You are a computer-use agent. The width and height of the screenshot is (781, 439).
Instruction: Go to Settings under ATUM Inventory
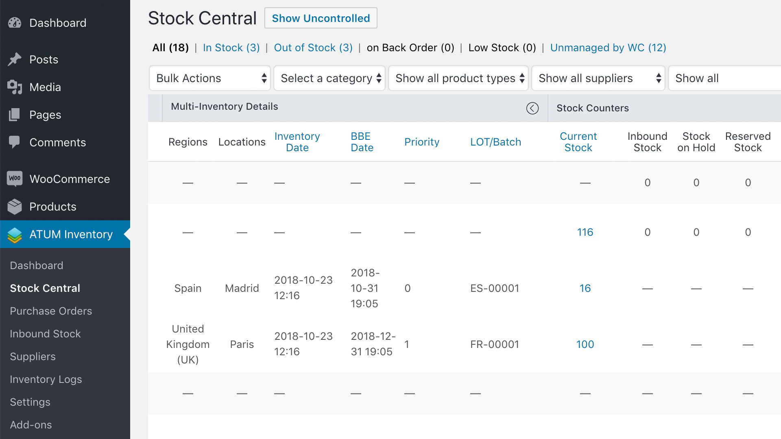point(30,402)
